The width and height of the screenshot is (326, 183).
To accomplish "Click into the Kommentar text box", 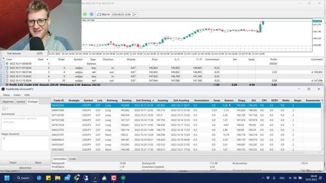I will pyautogui.click(x=25, y=123).
